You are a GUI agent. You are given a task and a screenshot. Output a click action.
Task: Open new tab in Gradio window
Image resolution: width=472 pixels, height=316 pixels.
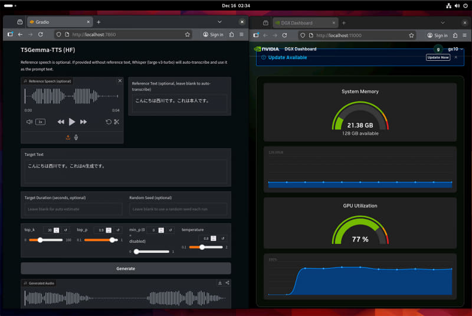click(x=99, y=22)
